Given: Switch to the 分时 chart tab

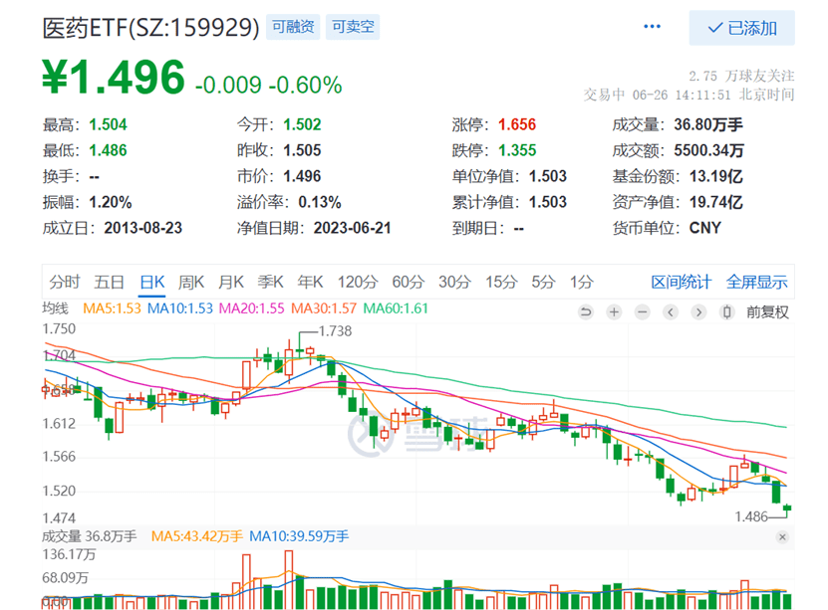Looking at the screenshot, I should coord(65,282).
